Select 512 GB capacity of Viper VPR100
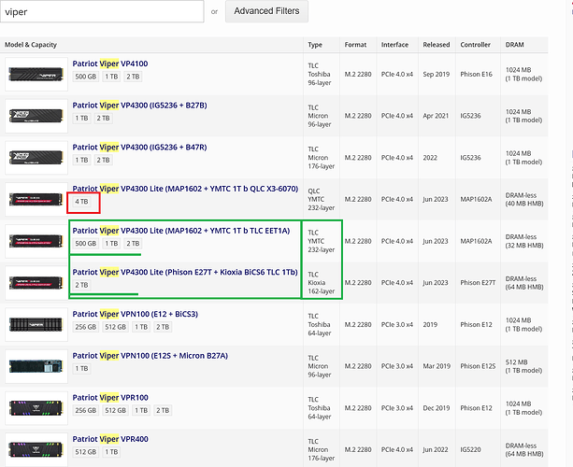 pyautogui.click(x=116, y=410)
